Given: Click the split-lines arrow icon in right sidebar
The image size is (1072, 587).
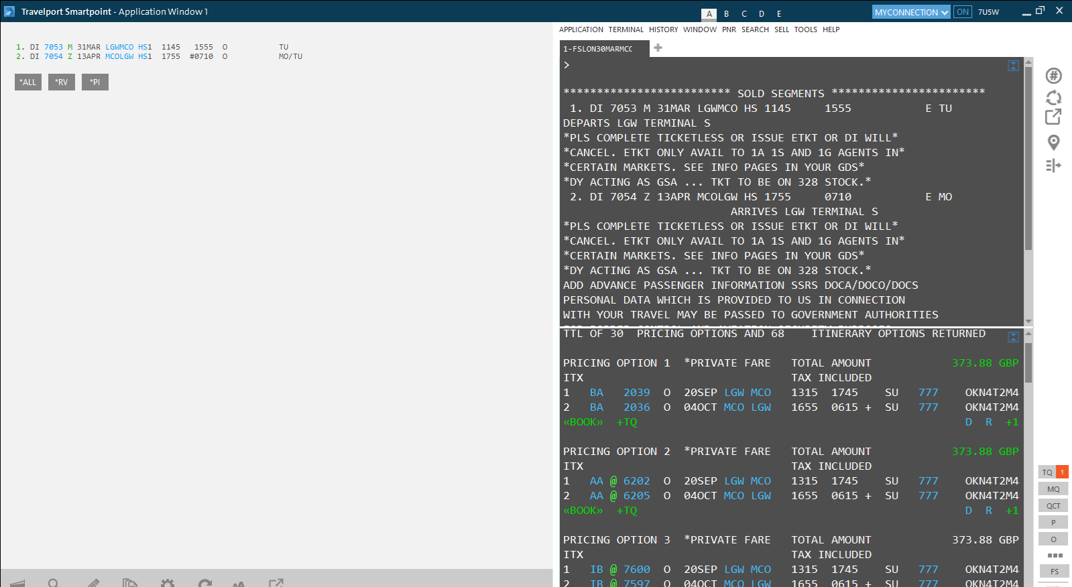Looking at the screenshot, I should [1053, 166].
